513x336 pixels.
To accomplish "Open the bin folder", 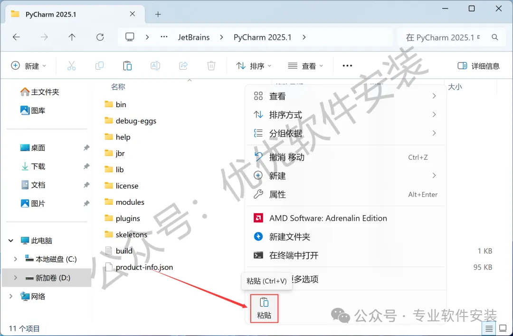I will tap(115, 104).
